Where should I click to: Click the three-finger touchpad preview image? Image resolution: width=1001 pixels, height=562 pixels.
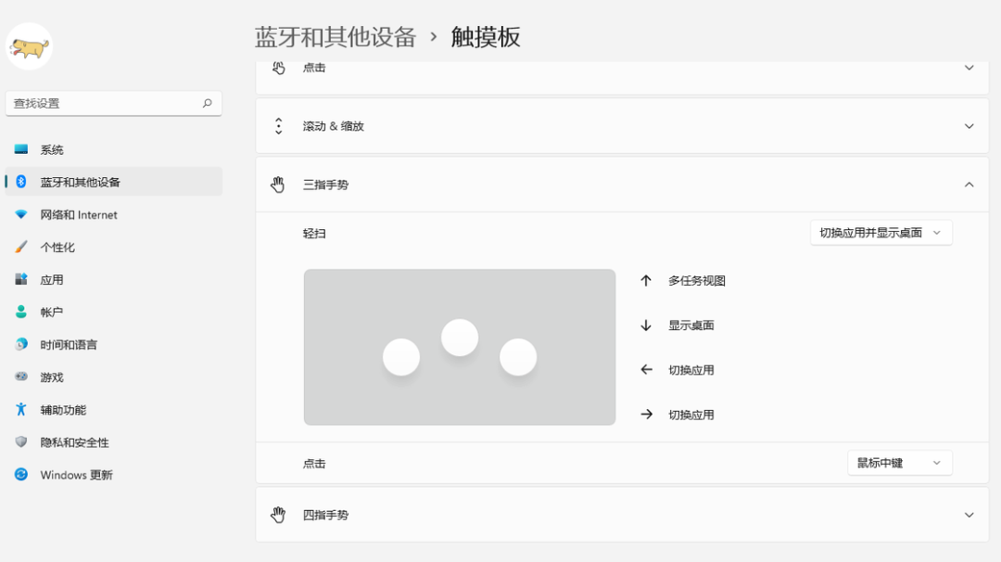460,347
